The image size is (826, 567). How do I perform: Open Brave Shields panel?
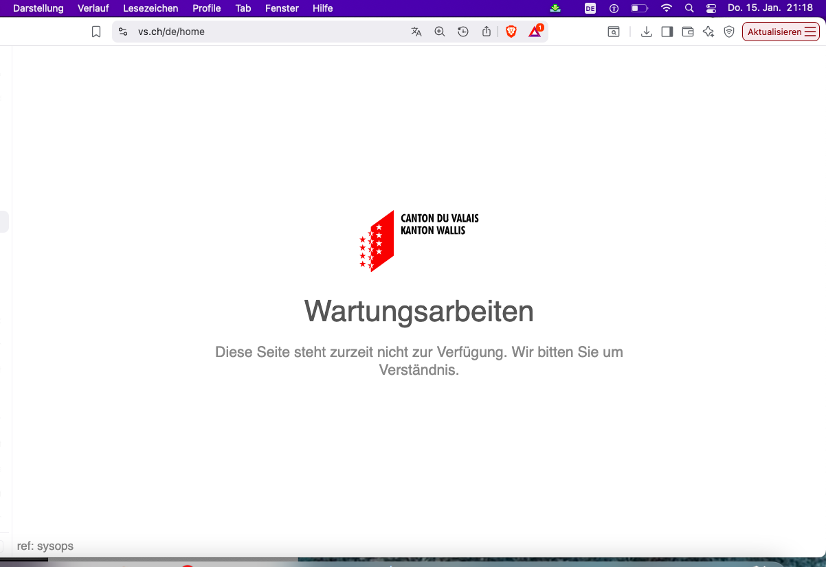[511, 32]
